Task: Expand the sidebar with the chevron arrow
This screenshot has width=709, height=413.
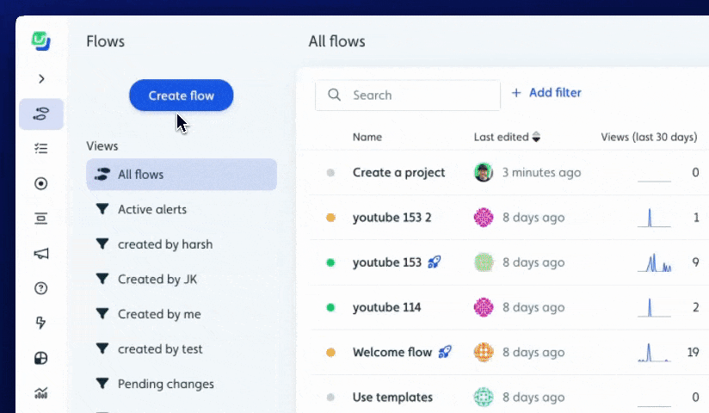Action: [x=41, y=79]
